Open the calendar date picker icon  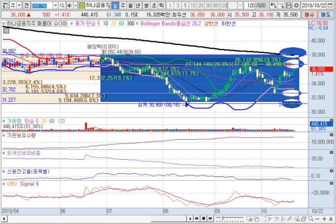330,5
